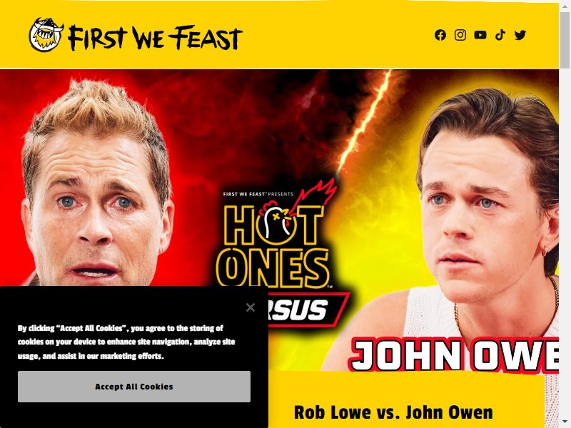571x428 pixels.
Task: Click the scrollbar down arrow
Action: point(565,424)
